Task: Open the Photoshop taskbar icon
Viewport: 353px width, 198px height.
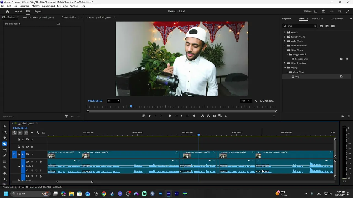Action: pyautogui.click(x=161, y=194)
